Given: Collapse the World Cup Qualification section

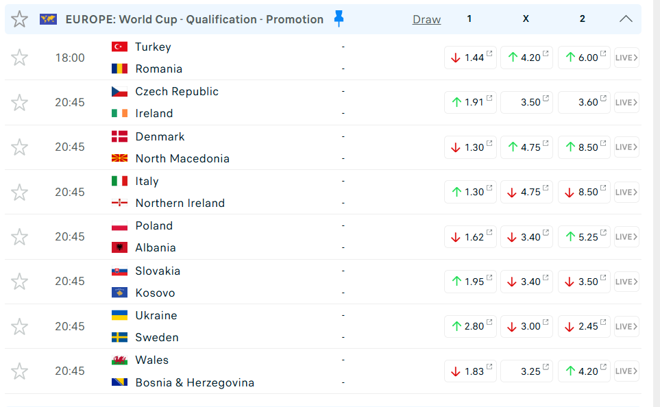Looking at the screenshot, I should [x=626, y=19].
